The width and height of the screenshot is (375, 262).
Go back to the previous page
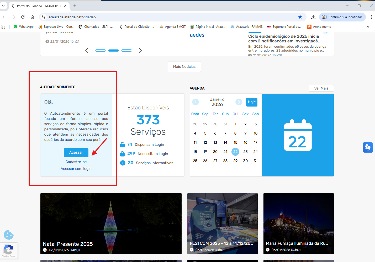[4, 17]
